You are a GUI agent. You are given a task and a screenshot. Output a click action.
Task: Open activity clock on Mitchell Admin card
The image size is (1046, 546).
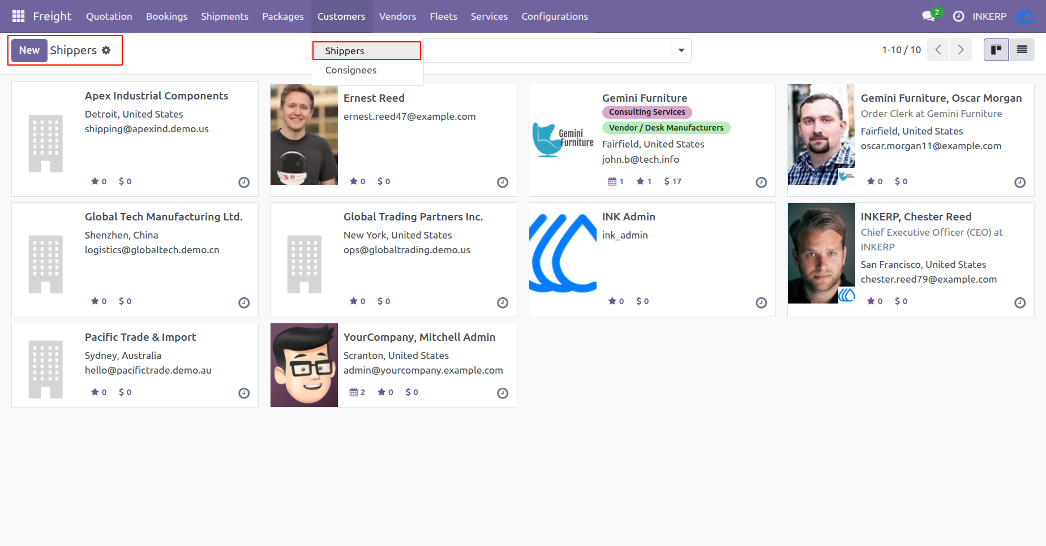503,393
